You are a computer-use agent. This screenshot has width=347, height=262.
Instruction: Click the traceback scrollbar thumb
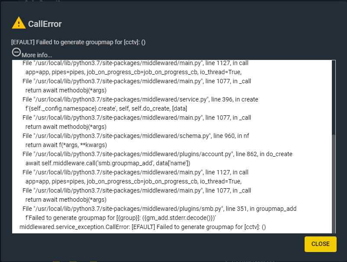point(334,183)
